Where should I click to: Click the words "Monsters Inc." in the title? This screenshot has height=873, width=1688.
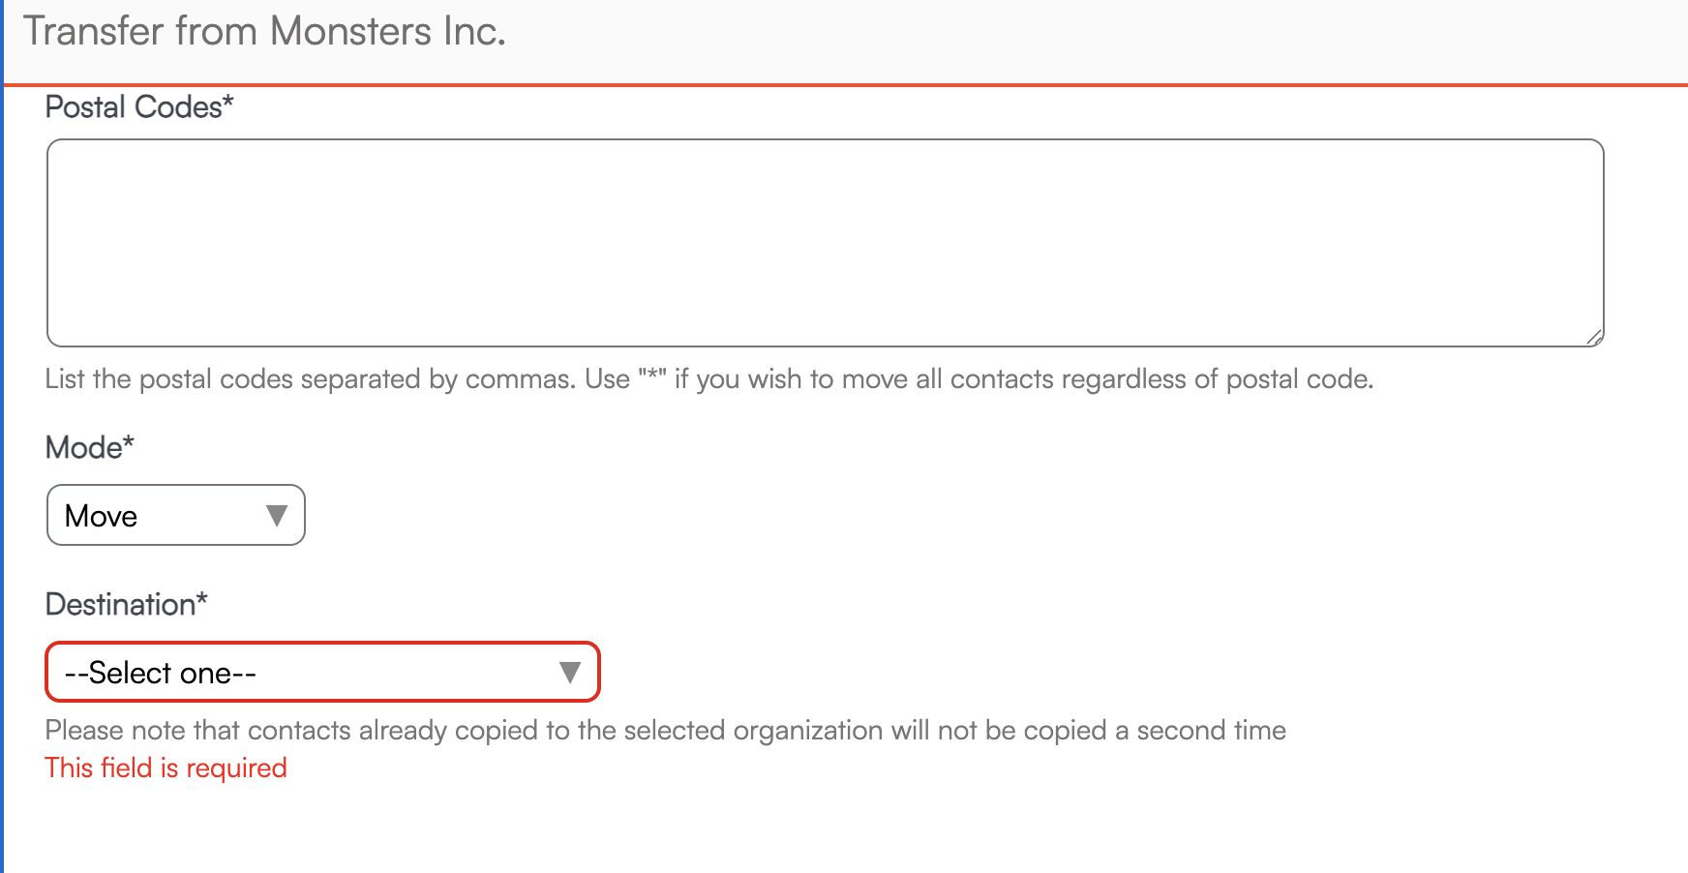(387, 31)
